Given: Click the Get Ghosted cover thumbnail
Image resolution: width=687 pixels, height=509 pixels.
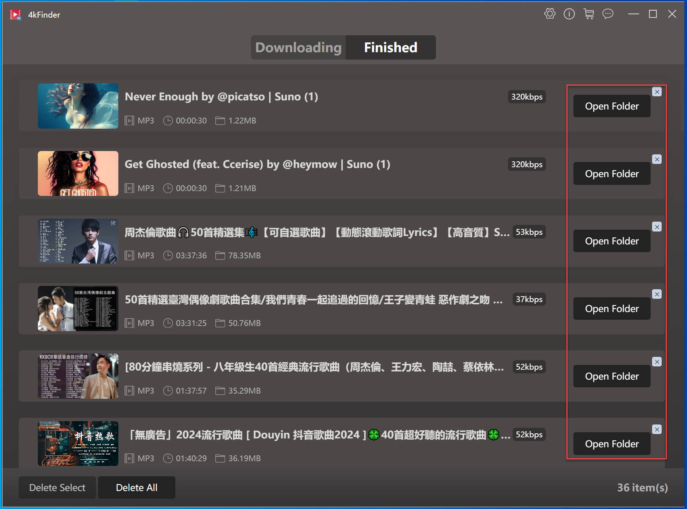Looking at the screenshot, I should (x=78, y=173).
